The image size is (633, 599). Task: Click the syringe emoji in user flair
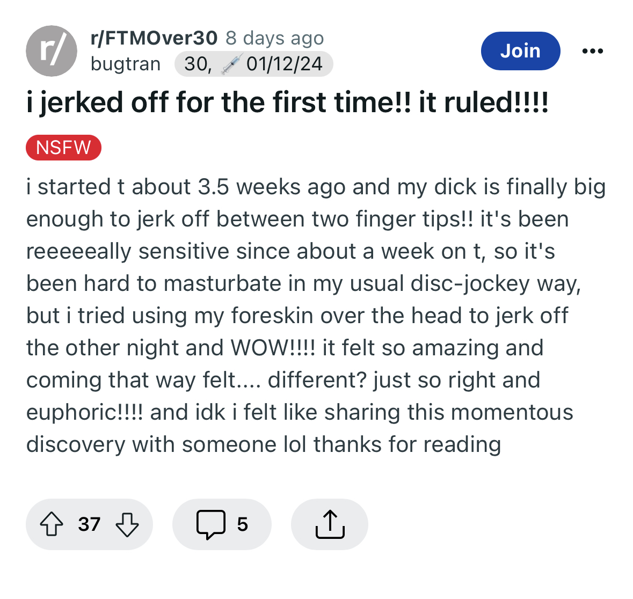coord(232,64)
